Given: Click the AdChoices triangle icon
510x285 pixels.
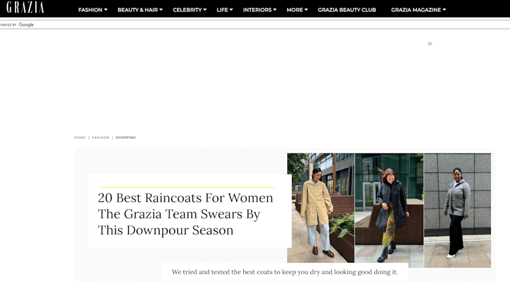Looking at the screenshot, I should [x=430, y=43].
